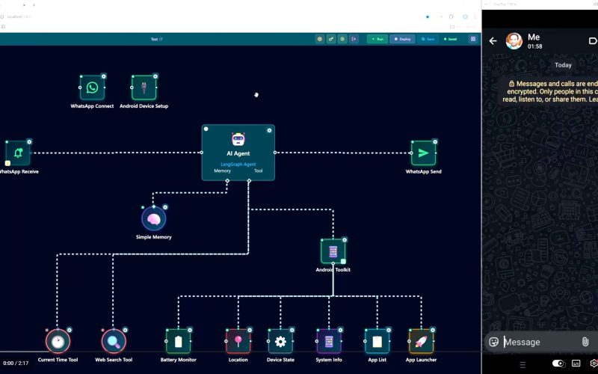Click the Simple Memory brain icon

coord(153,218)
